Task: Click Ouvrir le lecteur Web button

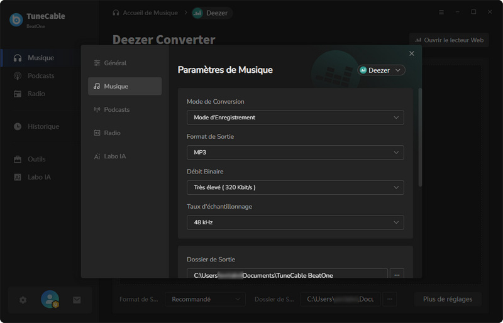Action: click(x=448, y=40)
